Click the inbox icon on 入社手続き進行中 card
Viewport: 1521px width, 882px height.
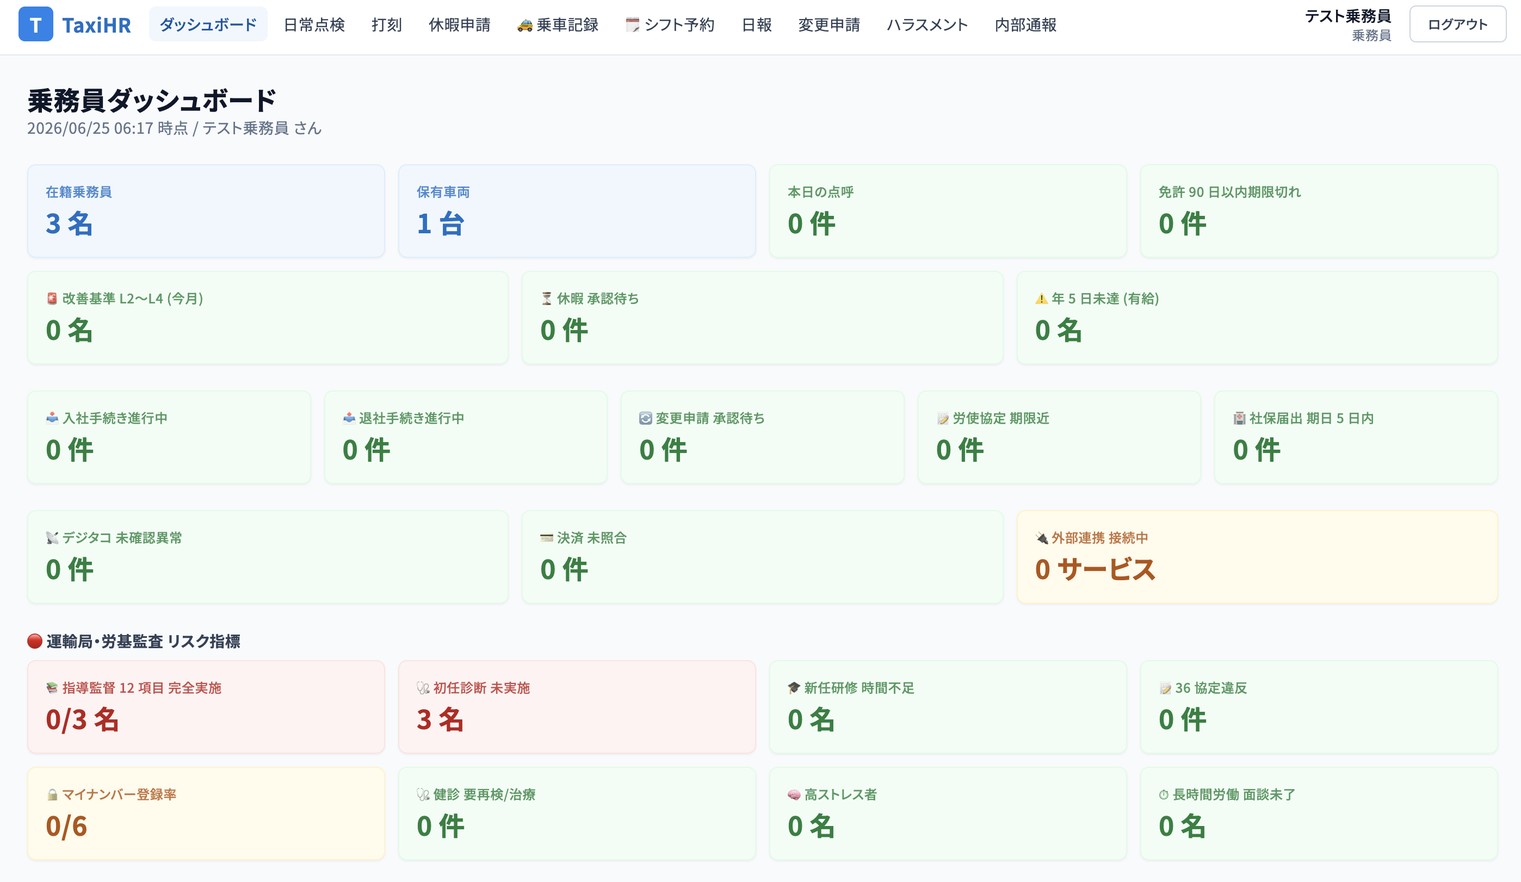click(x=52, y=418)
